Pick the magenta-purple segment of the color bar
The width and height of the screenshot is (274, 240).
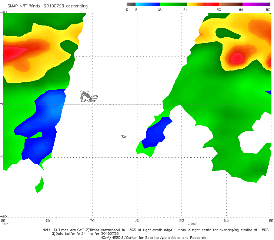coord(256,4)
